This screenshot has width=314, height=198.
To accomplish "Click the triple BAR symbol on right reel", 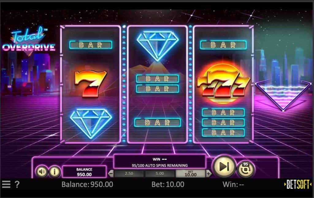I will 223,123.
